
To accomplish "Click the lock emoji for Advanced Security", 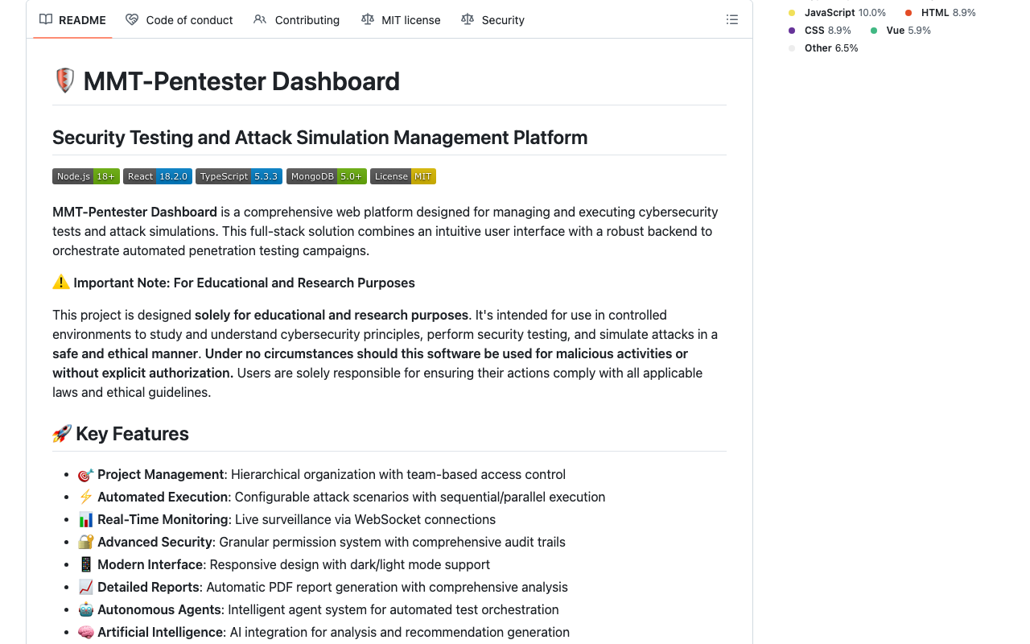I will 86,543.
